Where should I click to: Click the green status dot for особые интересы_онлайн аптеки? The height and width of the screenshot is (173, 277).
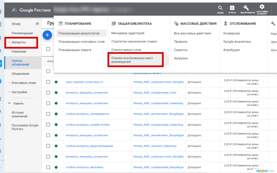(56, 125)
